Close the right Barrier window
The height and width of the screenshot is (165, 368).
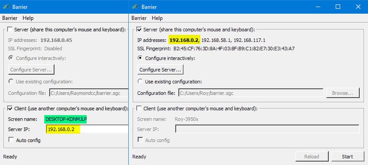tap(358, 7)
